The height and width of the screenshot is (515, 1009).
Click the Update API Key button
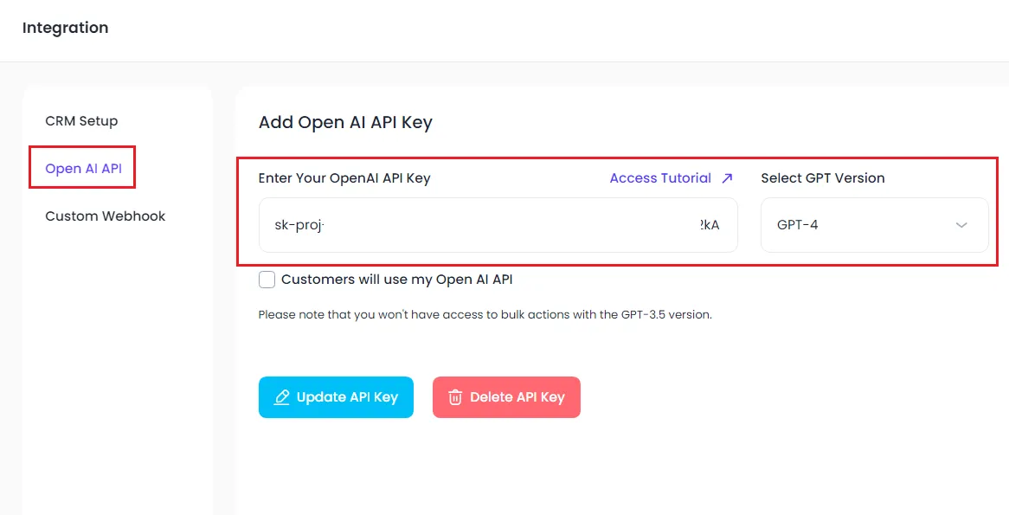[336, 397]
